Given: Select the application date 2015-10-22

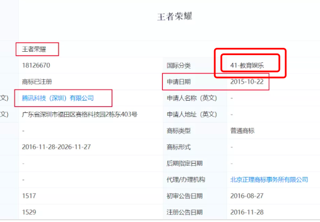Looking at the screenshot, I should tap(247, 81).
